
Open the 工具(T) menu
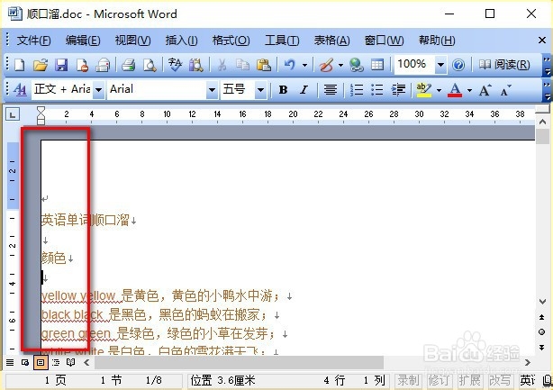(282, 41)
